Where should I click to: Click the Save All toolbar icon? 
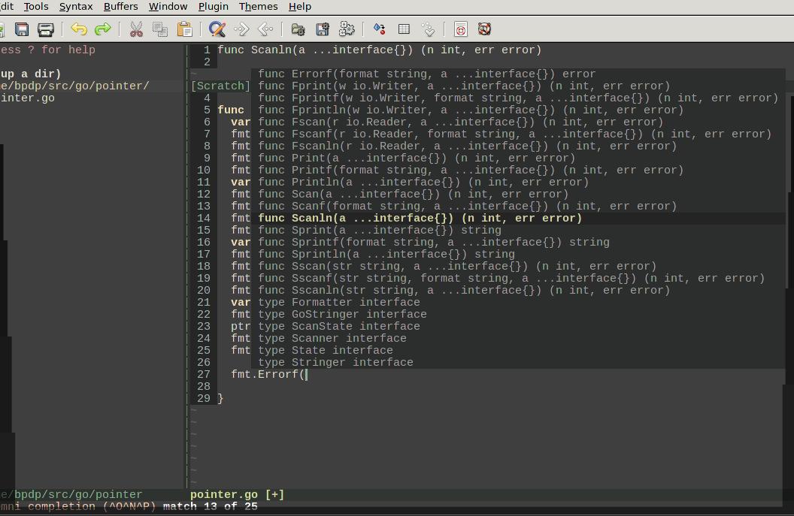click(x=21, y=29)
